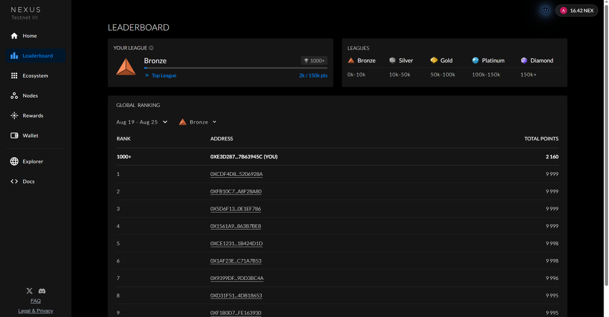The height and width of the screenshot is (317, 609).
Task: Click the 1000+ rank badge
Action: 314,61
